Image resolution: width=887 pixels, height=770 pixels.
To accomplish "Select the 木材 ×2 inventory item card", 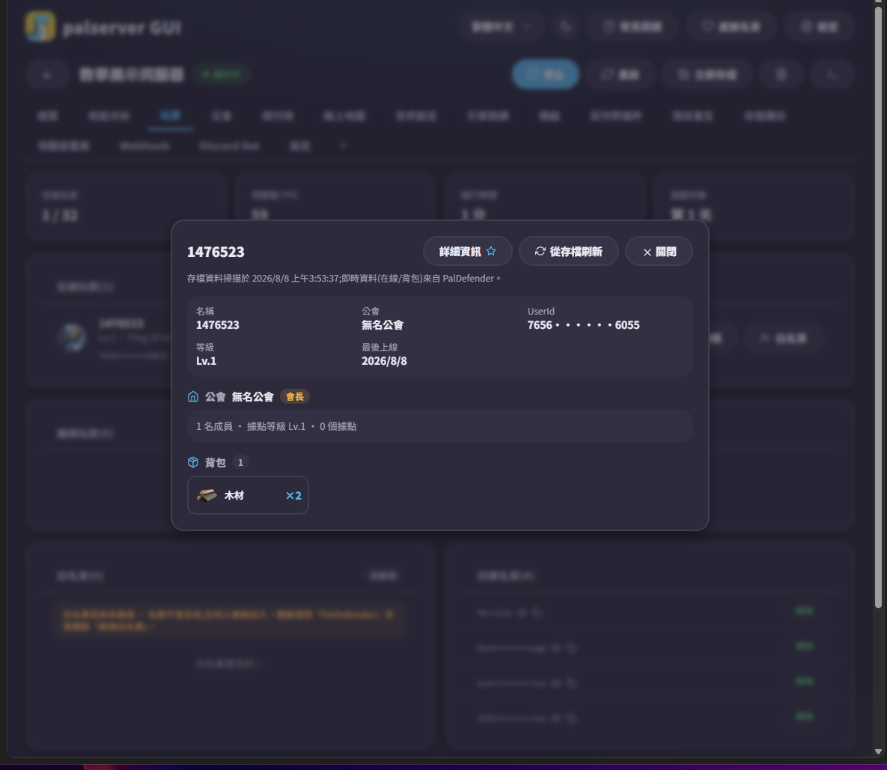I will click(x=248, y=495).
